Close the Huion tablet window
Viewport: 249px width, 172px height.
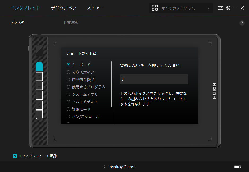click(x=242, y=8)
